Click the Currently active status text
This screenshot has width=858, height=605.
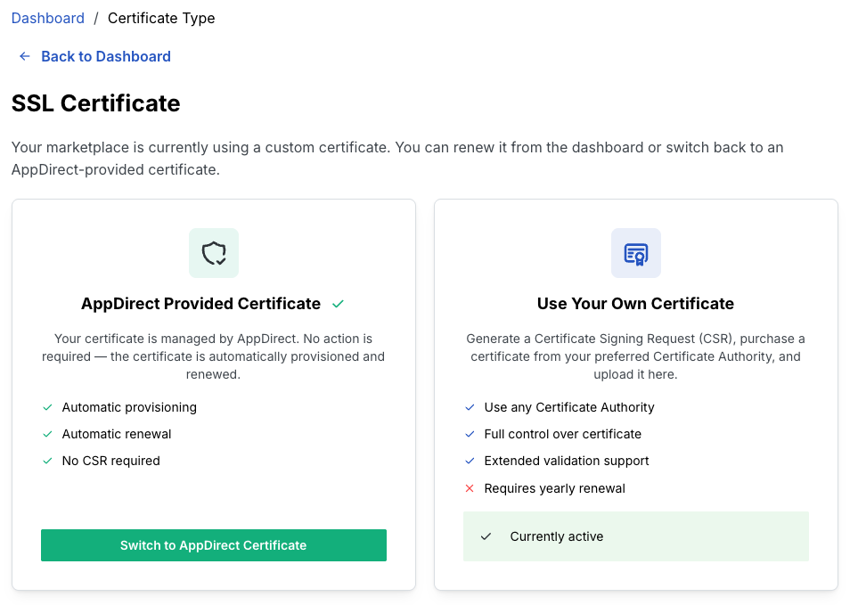(557, 536)
